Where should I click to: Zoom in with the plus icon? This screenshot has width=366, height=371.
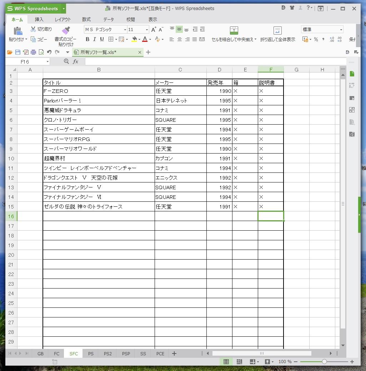[x=352, y=361]
